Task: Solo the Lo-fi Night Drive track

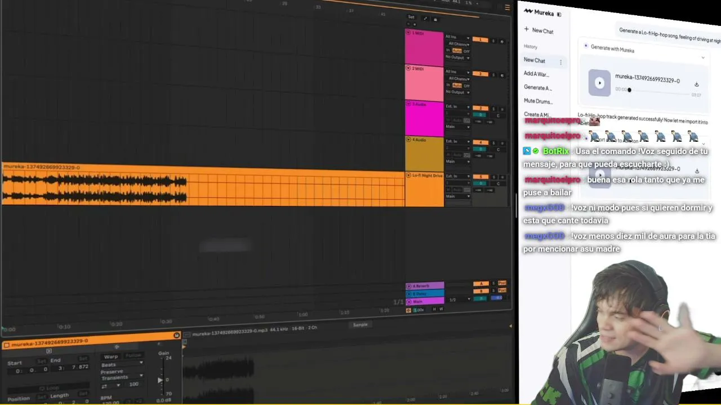Action: (x=493, y=177)
